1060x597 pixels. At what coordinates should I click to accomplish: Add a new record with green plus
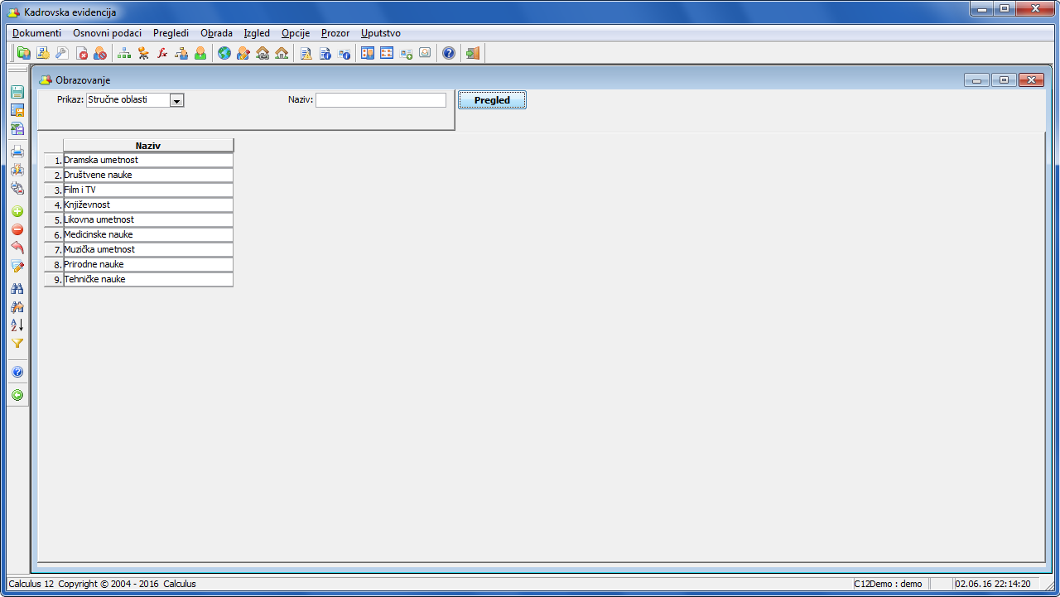[x=17, y=211]
